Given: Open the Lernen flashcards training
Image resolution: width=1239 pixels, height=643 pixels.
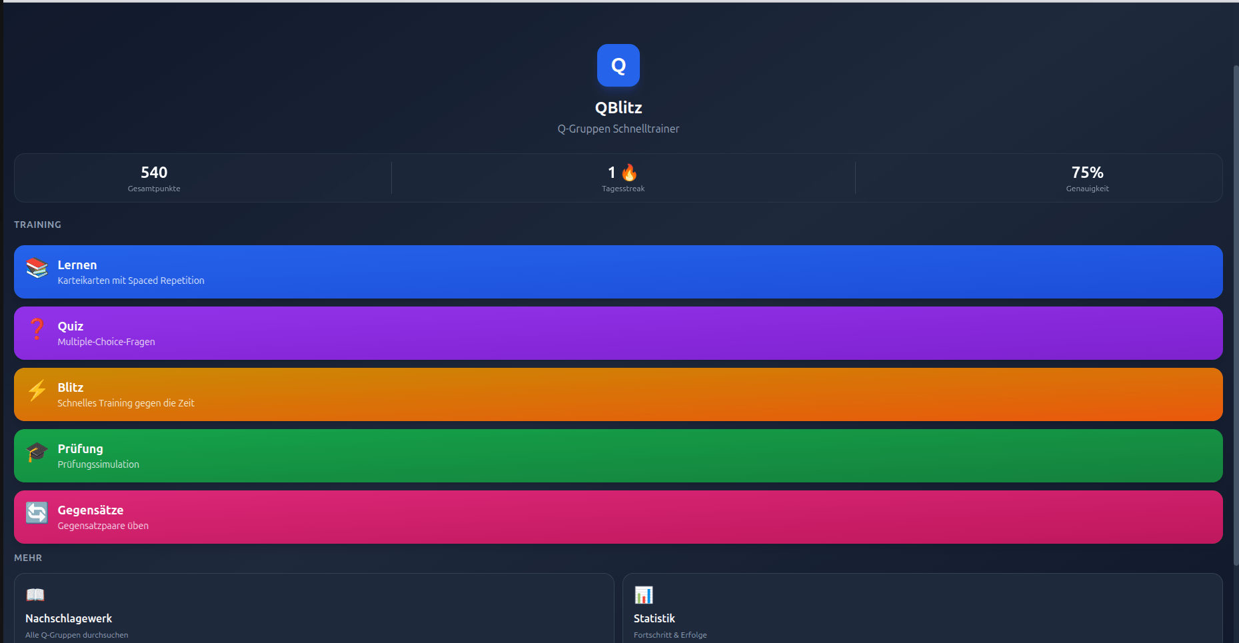Looking at the screenshot, I should point(618,272).
